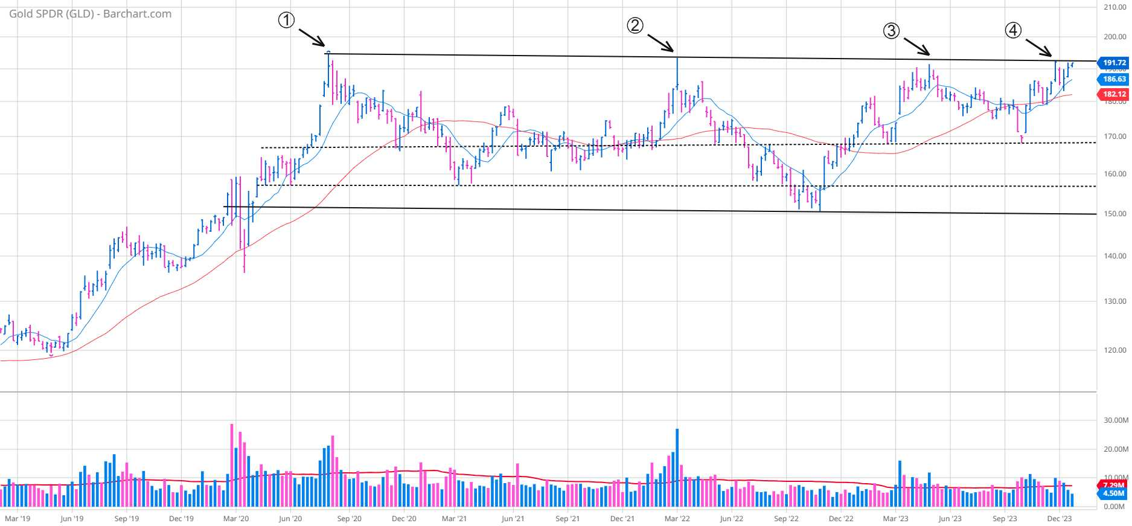Click the arrow beside circled number 4
The width and height of the screenshot is (1132, 526).
click(1038, 47)
